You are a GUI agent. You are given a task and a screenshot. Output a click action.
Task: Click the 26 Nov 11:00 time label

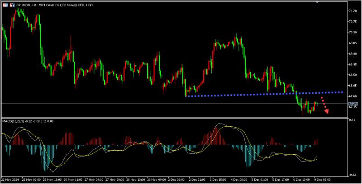tap(73, 179)
